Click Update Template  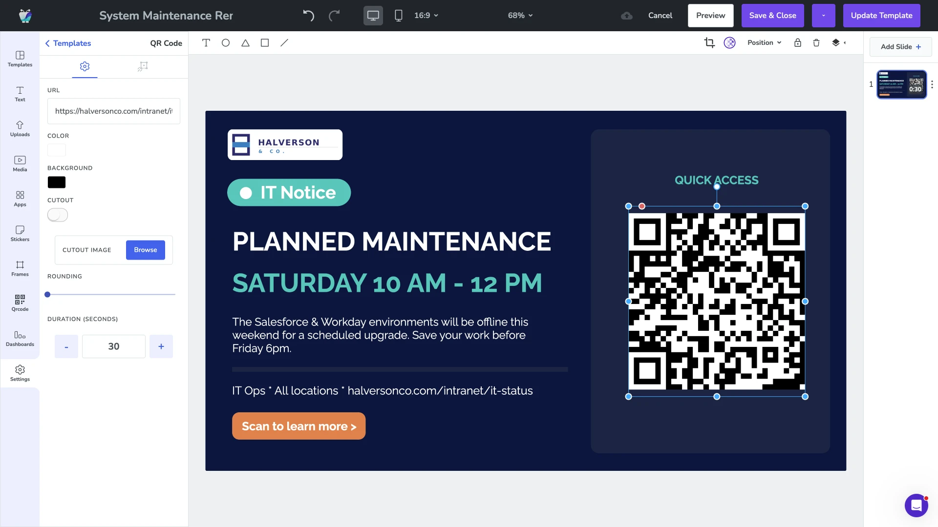882,16
